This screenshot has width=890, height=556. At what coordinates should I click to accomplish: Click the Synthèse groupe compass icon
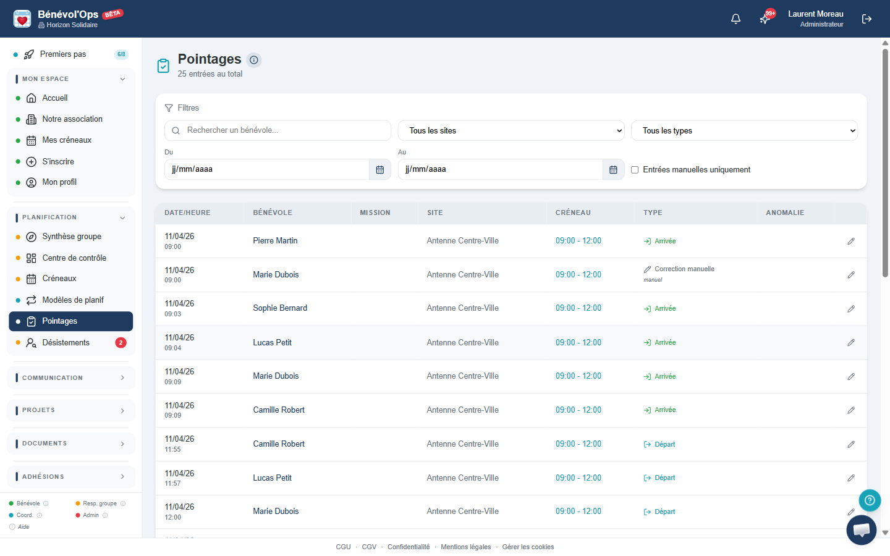click(32, 237)
